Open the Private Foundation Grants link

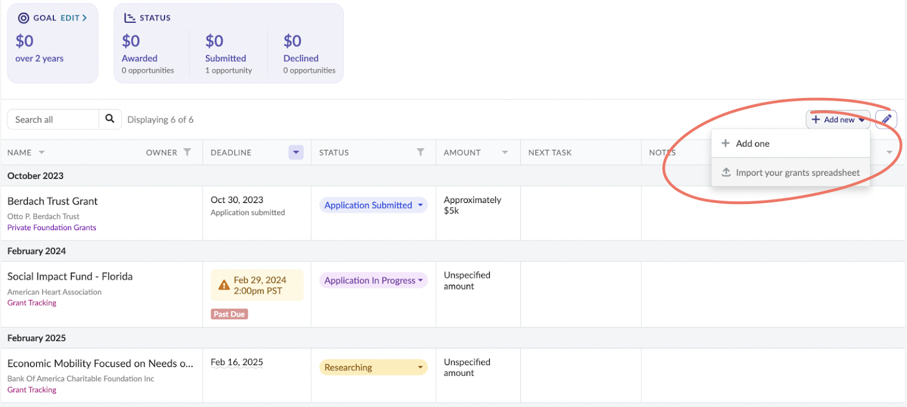point(52,228)
